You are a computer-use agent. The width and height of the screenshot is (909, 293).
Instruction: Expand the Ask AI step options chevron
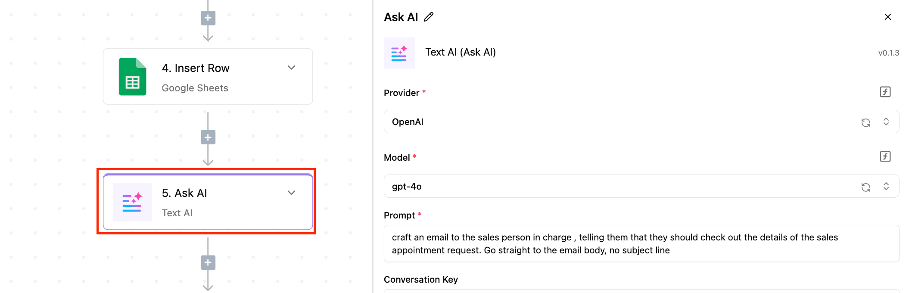click(x=292, y=193)
